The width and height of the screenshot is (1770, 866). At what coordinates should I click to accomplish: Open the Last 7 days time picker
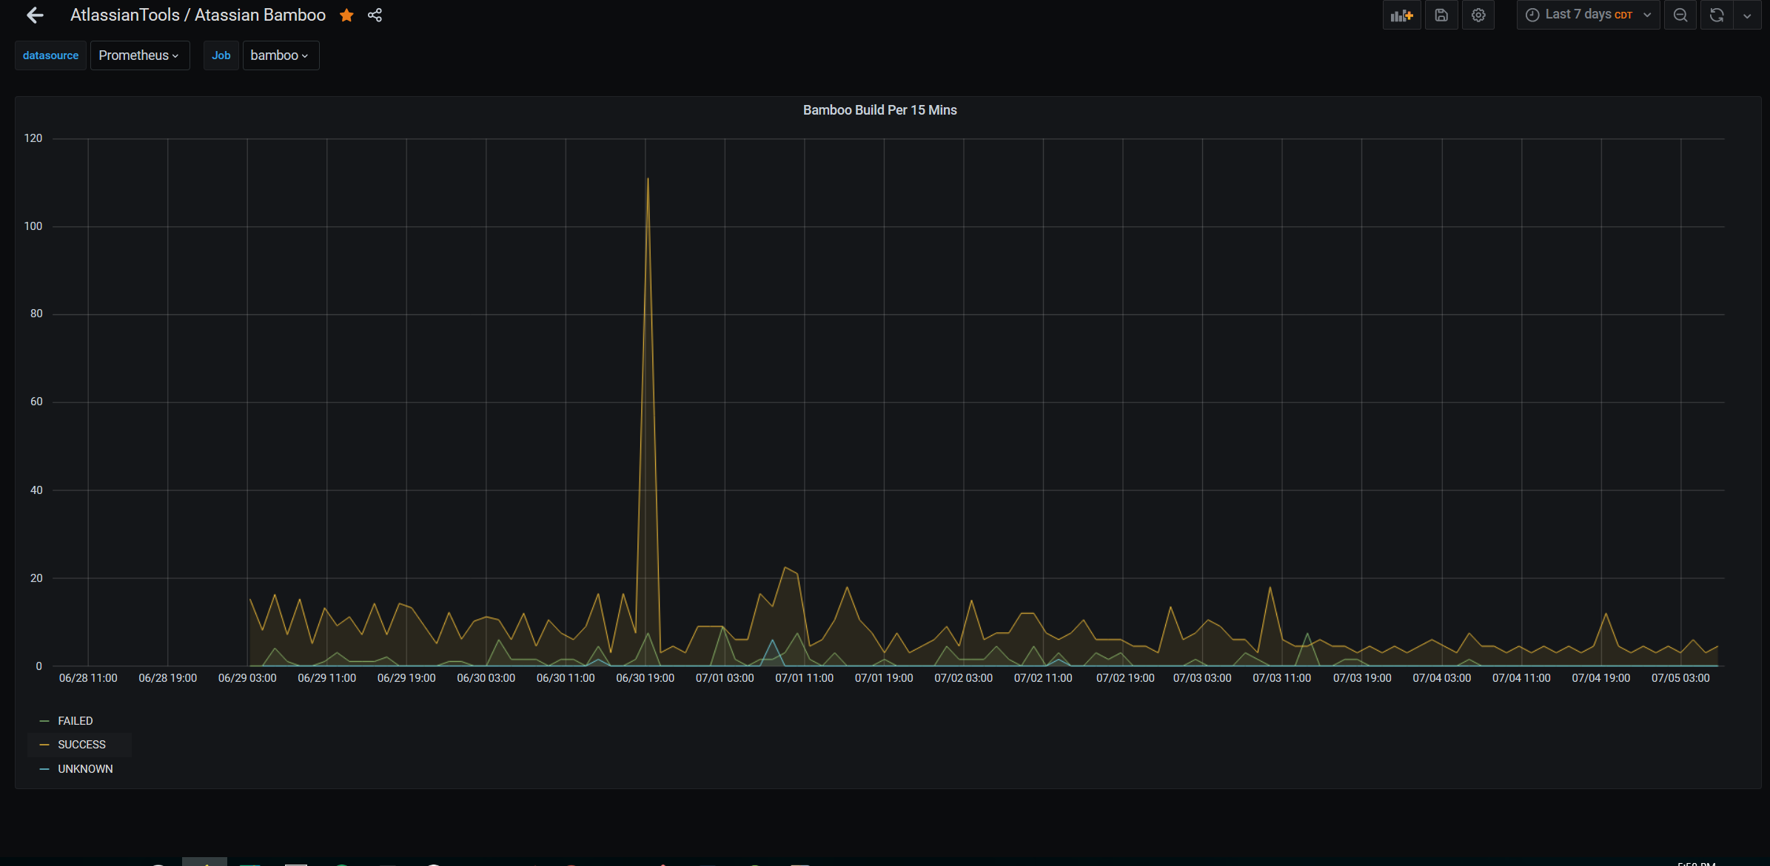point(1588,15)
